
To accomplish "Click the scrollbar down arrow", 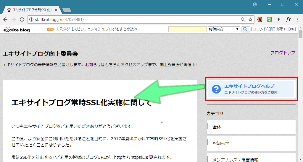I will click(300, 160).
